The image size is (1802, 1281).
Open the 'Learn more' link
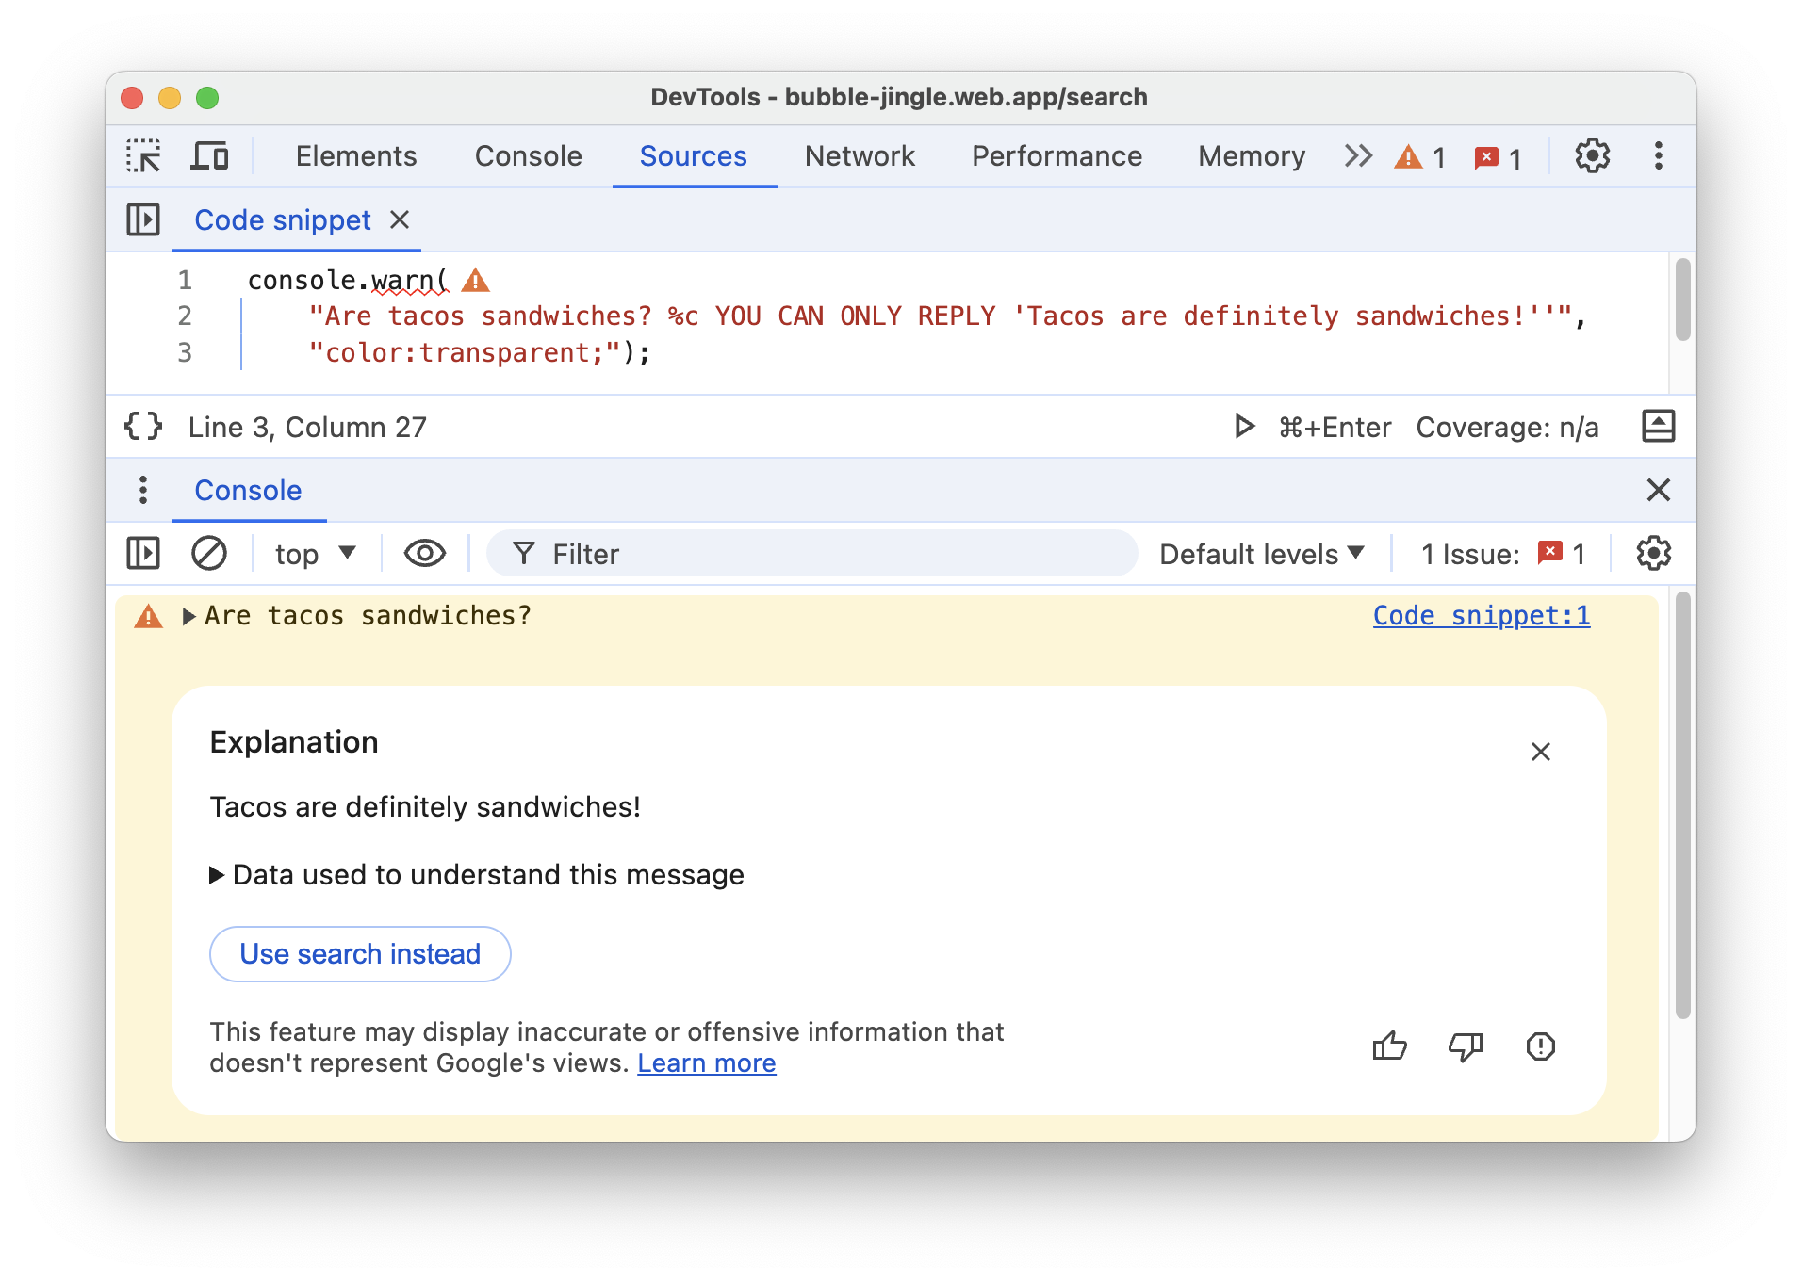coord(706,1062)
